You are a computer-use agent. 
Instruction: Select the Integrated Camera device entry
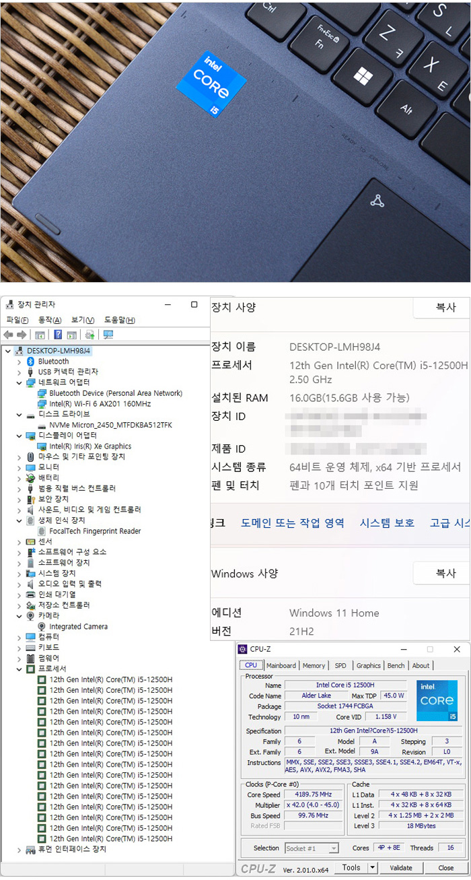click(x=78, y=627)
